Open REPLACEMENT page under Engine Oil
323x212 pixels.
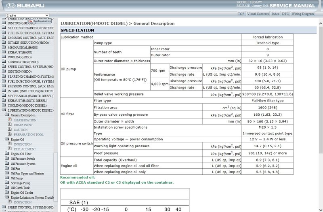25,149
